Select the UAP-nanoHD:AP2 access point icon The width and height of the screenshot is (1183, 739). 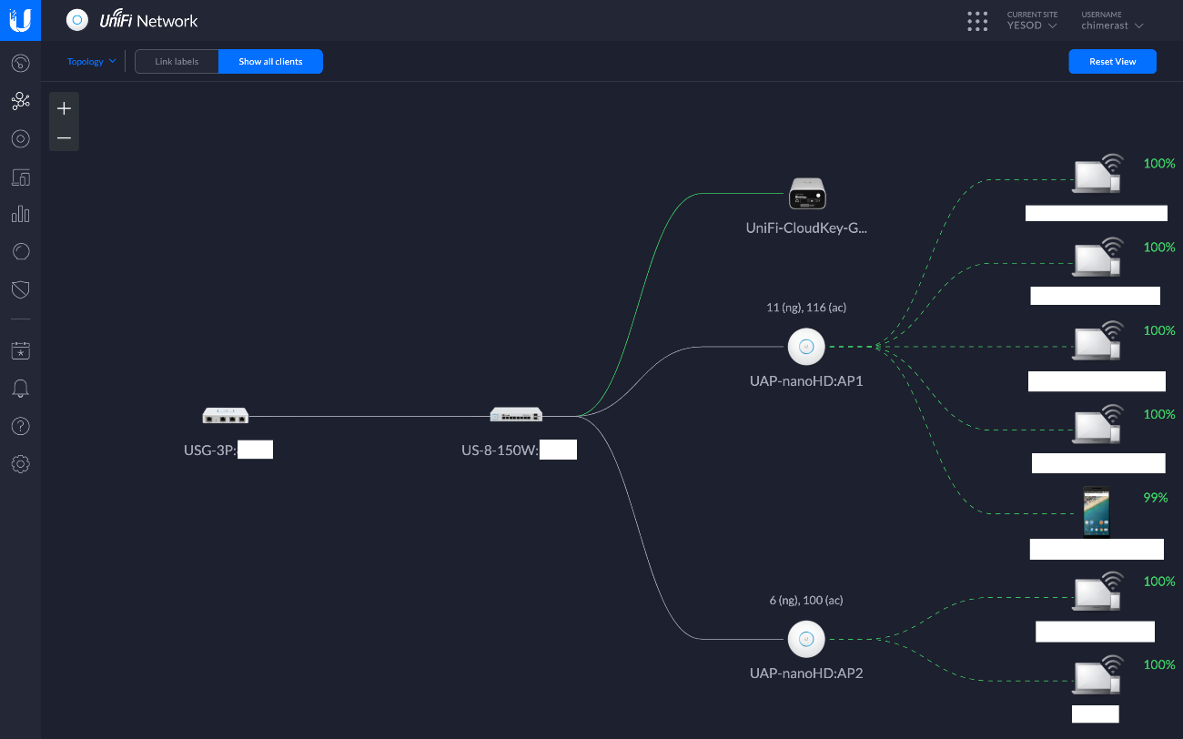click(x=806, y=639)
